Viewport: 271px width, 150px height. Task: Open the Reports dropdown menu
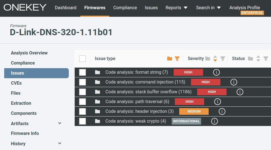[176, 8]
